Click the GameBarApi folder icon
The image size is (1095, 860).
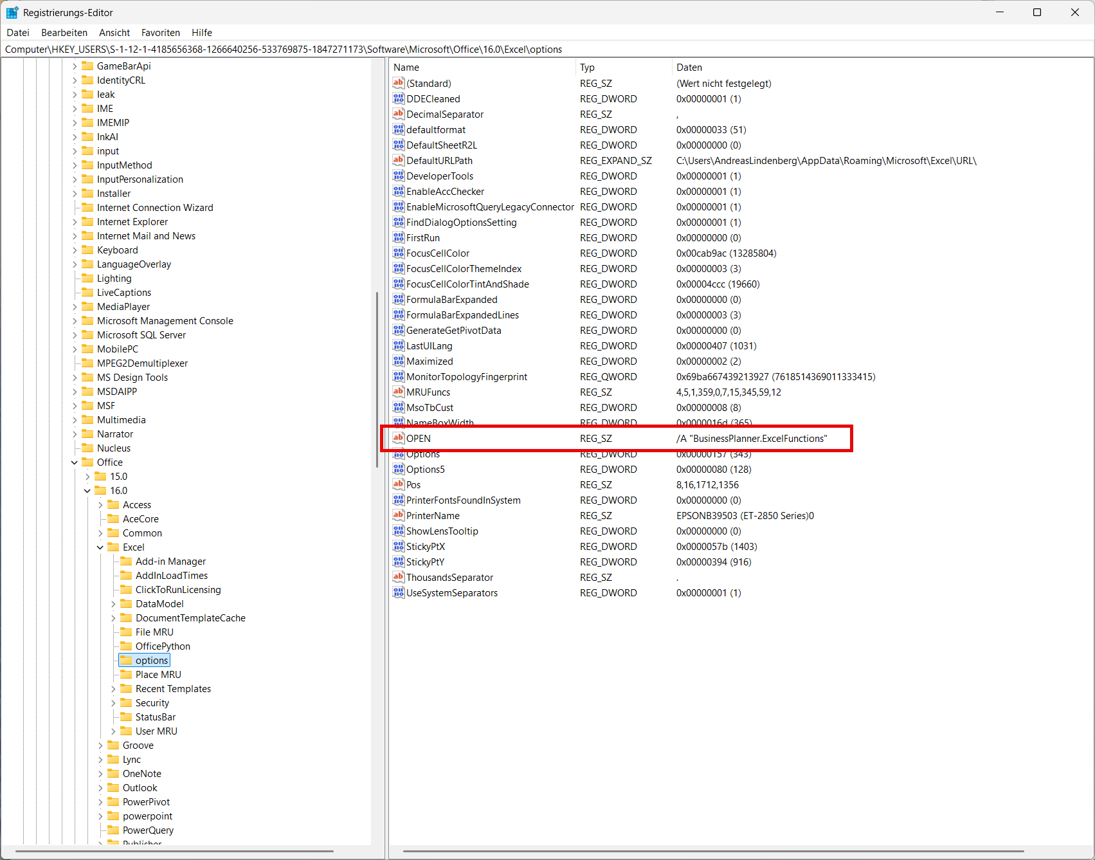87,66
